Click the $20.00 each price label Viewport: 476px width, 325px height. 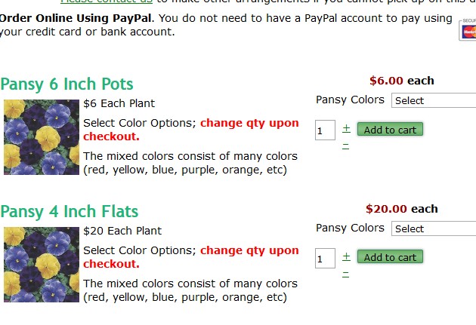401,209
